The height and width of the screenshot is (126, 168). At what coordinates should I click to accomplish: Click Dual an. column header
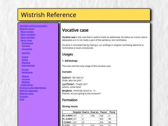tap(95, 112)
